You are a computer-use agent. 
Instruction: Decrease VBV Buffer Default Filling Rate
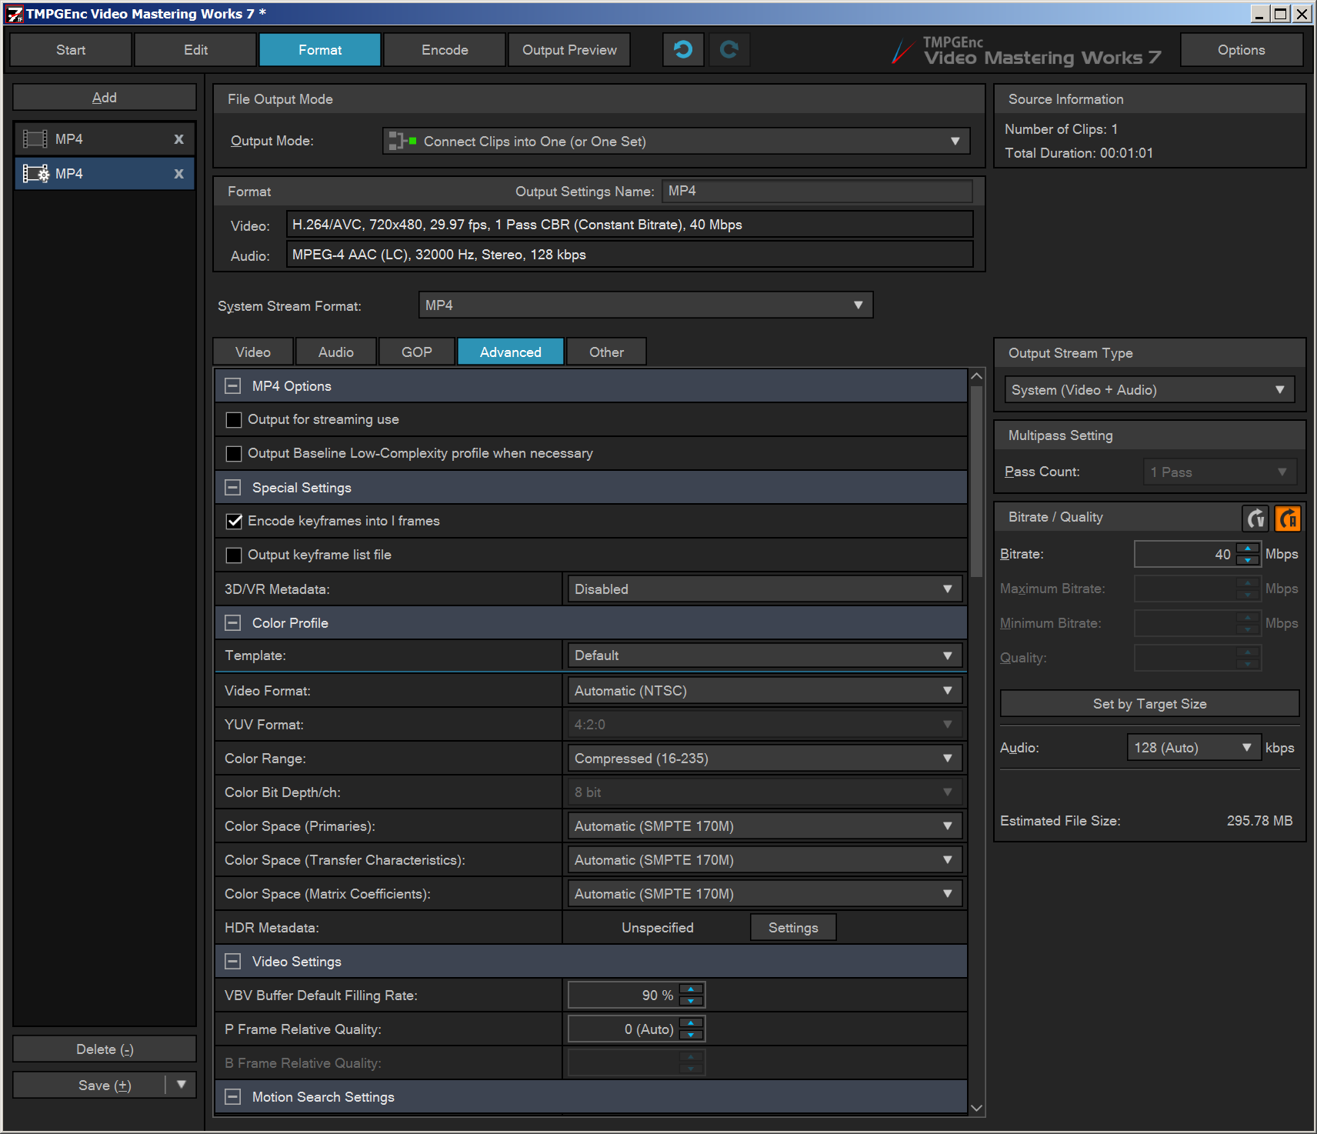pos(691,1001)
